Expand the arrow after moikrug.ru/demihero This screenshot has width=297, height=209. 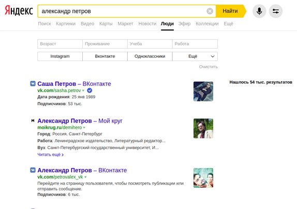(84, 128)
